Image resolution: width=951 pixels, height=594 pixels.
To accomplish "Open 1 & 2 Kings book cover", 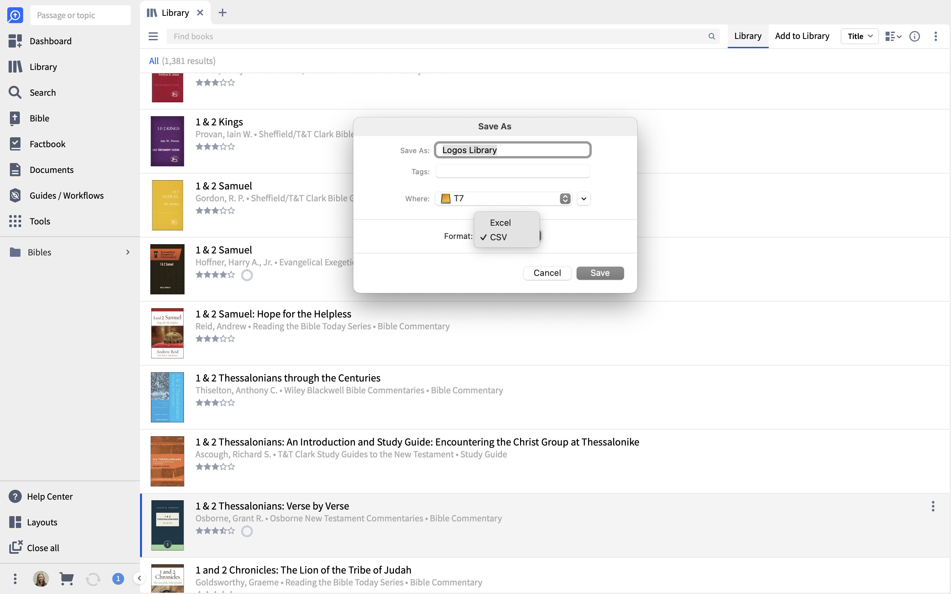I will click(x=167, y=141).
